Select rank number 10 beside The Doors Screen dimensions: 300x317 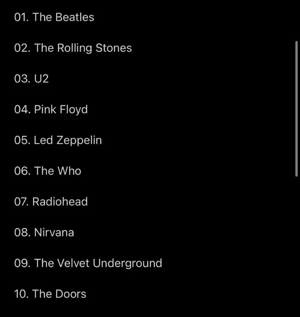(21, 294)
